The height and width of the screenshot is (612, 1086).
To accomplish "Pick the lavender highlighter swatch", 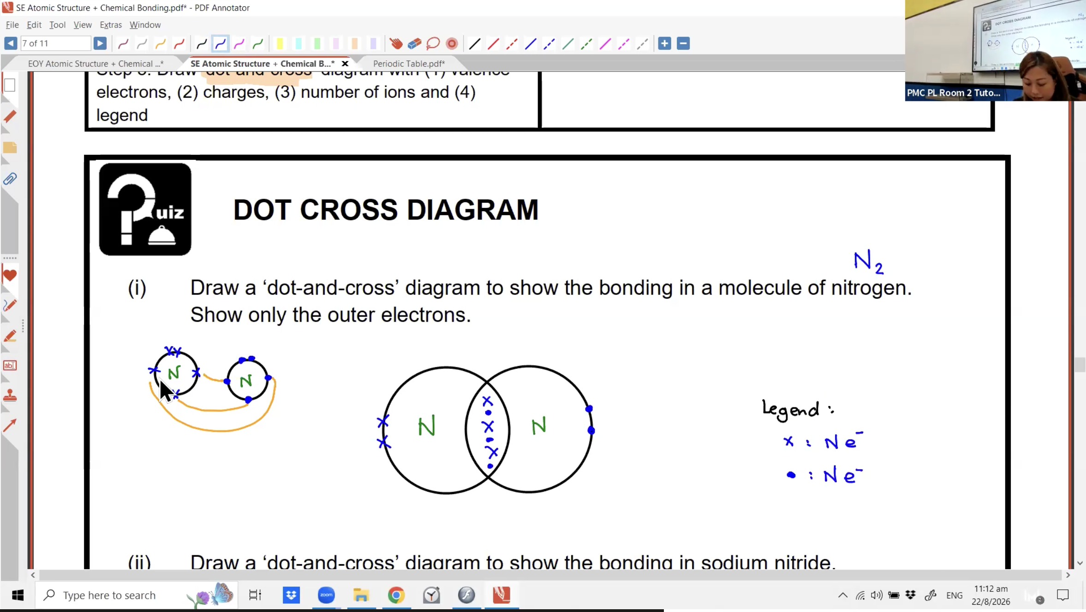I will pos(373,44).
